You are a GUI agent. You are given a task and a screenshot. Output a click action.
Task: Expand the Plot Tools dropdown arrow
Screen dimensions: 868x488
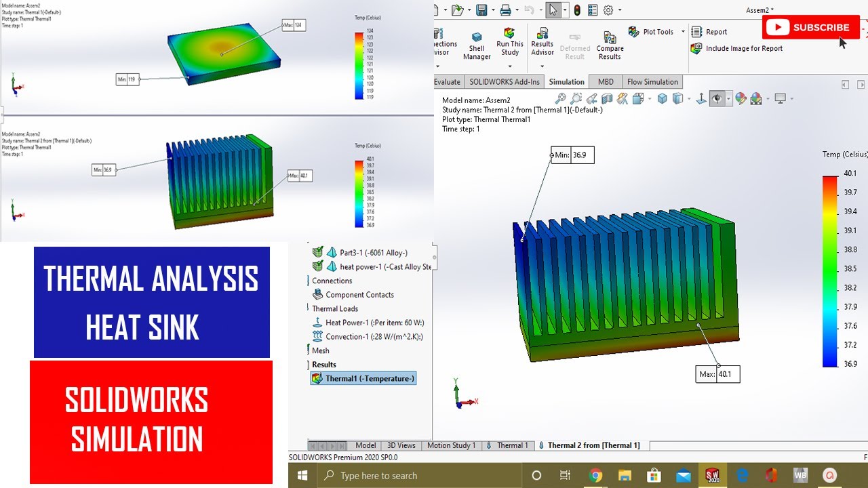[683, 32]
